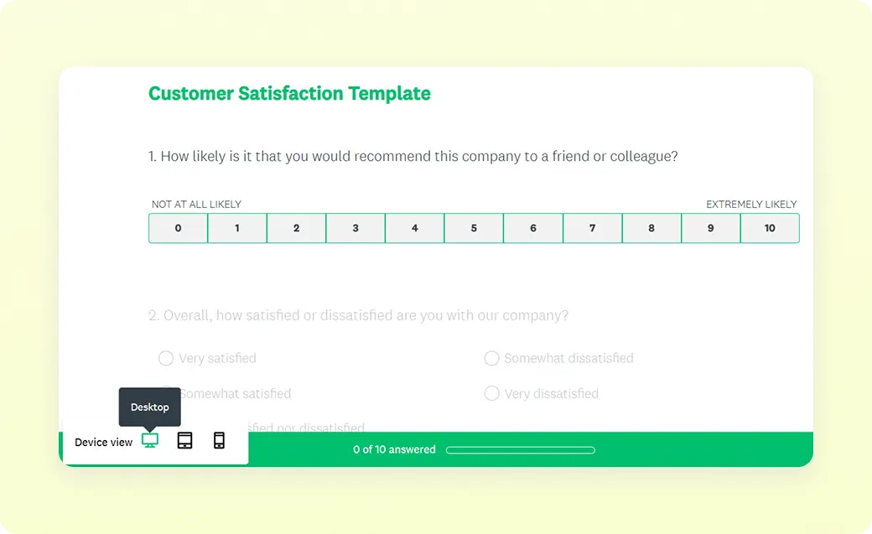Screen dimensions: 872x534
Task: Switch to Desktop device view
Action: coord(150,441)
